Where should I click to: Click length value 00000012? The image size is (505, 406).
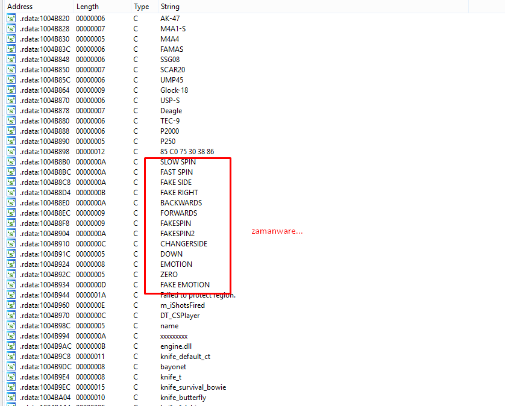tap(90, 152)
